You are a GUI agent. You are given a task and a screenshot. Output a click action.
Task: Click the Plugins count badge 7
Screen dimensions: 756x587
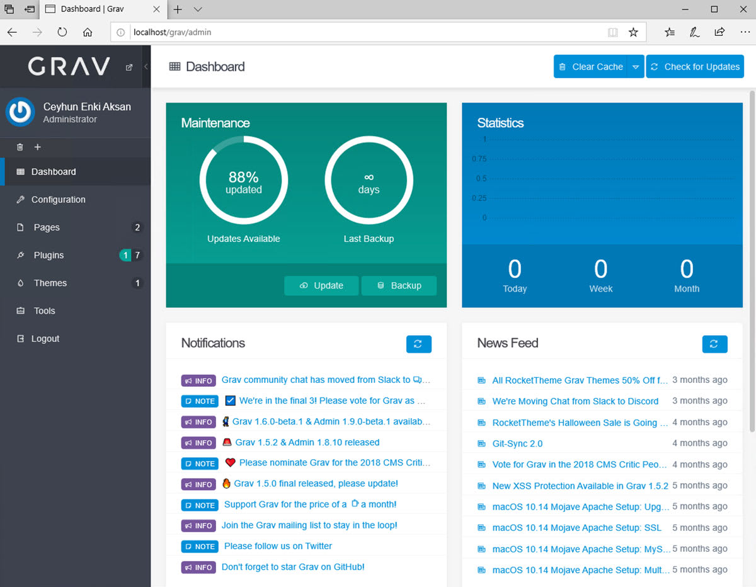(137, 255)
